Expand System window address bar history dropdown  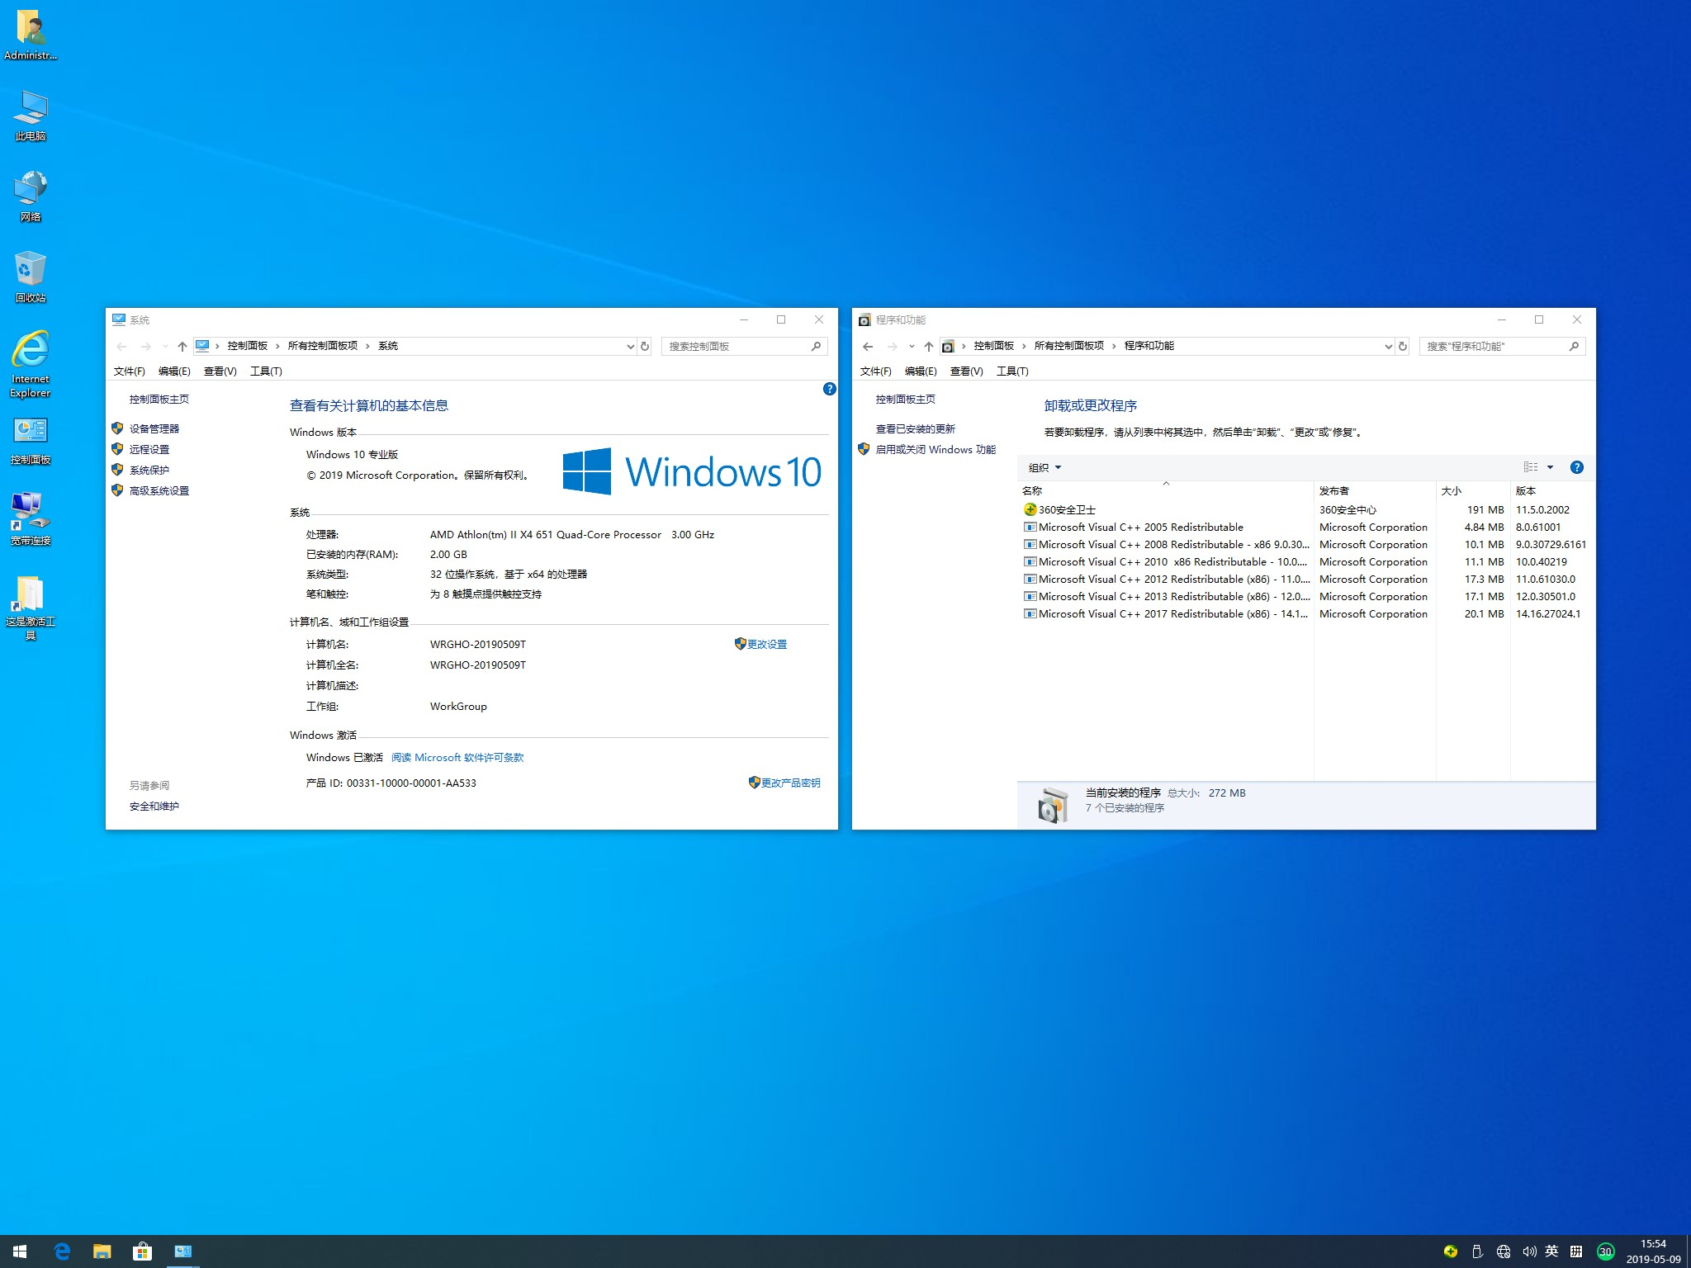630,346
